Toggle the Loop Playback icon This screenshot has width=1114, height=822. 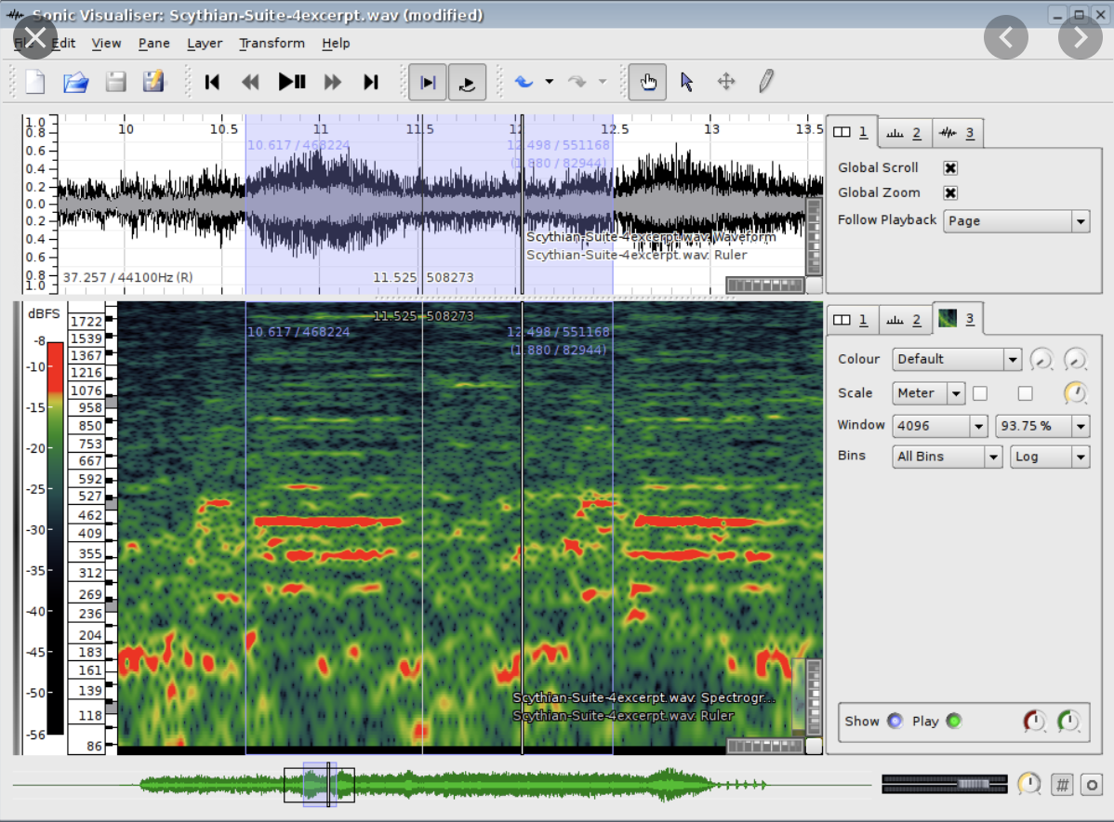(x=467, y=82)
